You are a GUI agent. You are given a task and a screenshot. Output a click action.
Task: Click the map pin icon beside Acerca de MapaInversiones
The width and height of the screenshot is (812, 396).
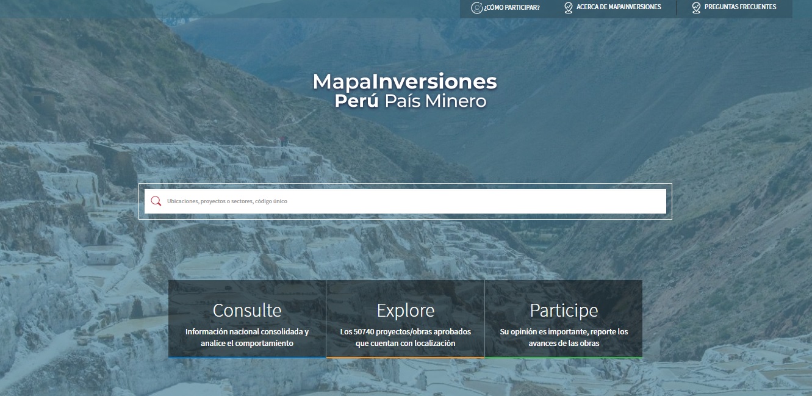point(569,8)
